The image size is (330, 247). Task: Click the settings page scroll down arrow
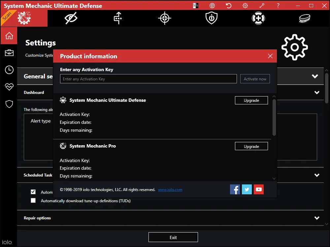(327, 224)
